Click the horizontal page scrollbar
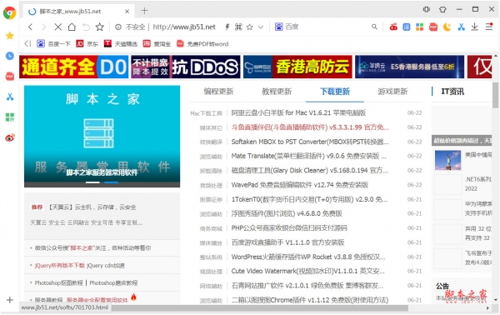The height and width of the screenshot is (315, 500). 260,308
